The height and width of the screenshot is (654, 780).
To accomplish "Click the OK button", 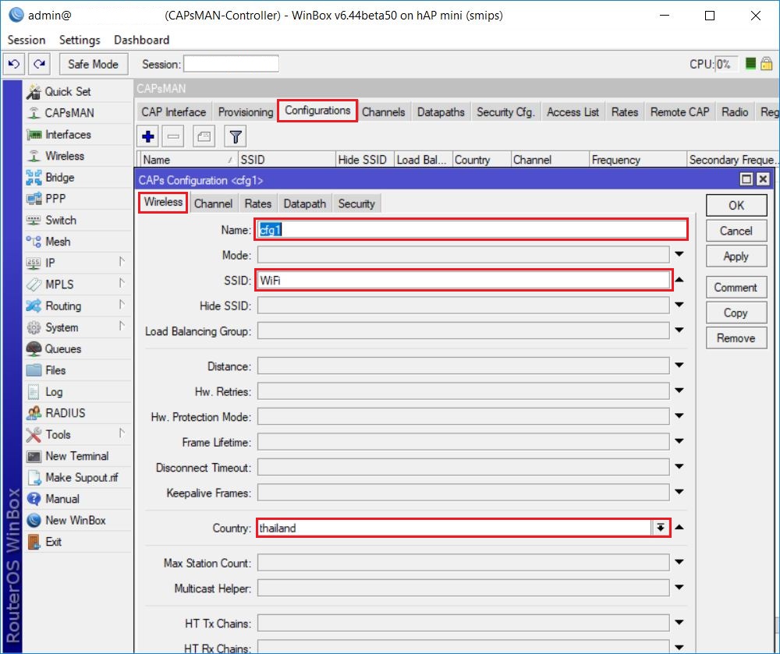I will coord(736,205).
